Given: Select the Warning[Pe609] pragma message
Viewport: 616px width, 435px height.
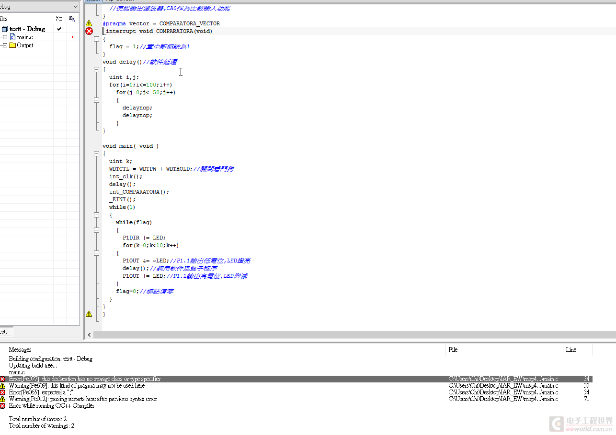Looking at the screenshot, I should [x=77, y=385].
